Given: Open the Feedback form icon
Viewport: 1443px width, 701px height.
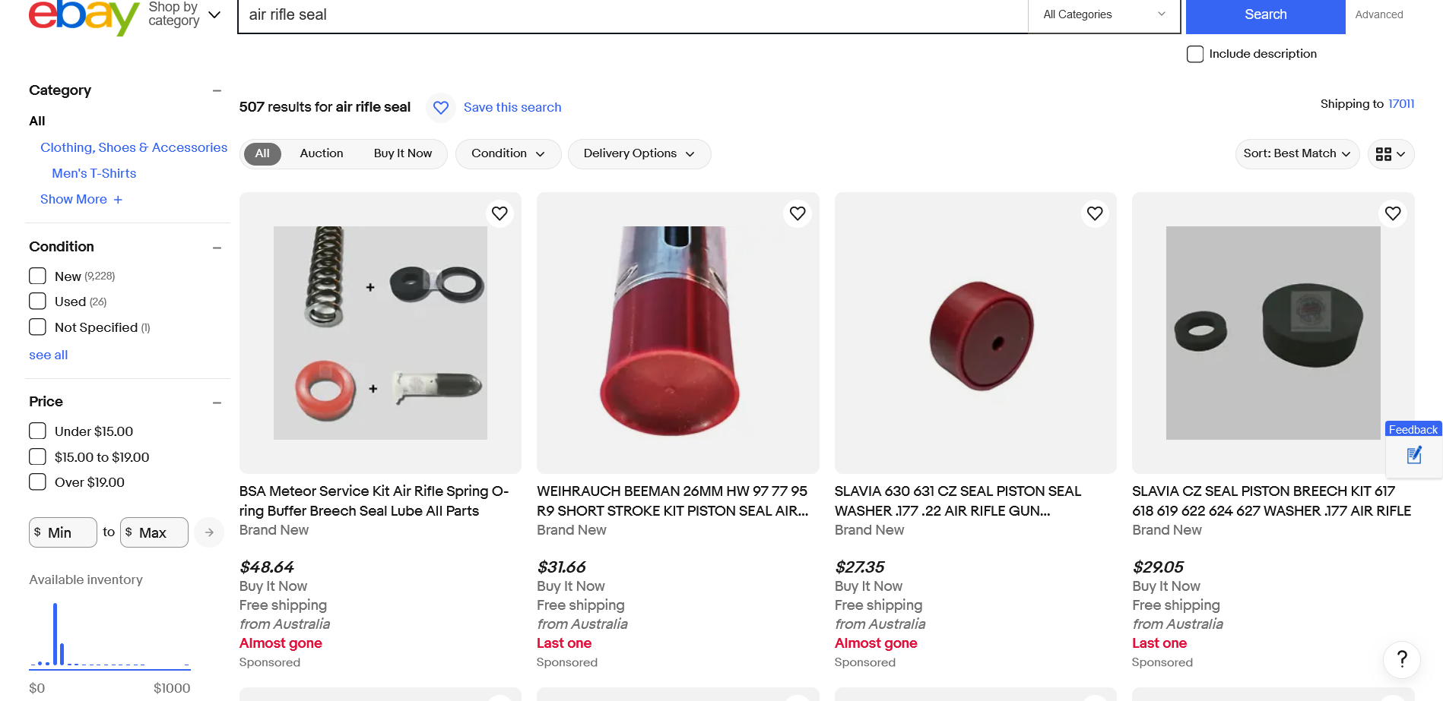Looking at the screenshot, I should point(1414,455).
